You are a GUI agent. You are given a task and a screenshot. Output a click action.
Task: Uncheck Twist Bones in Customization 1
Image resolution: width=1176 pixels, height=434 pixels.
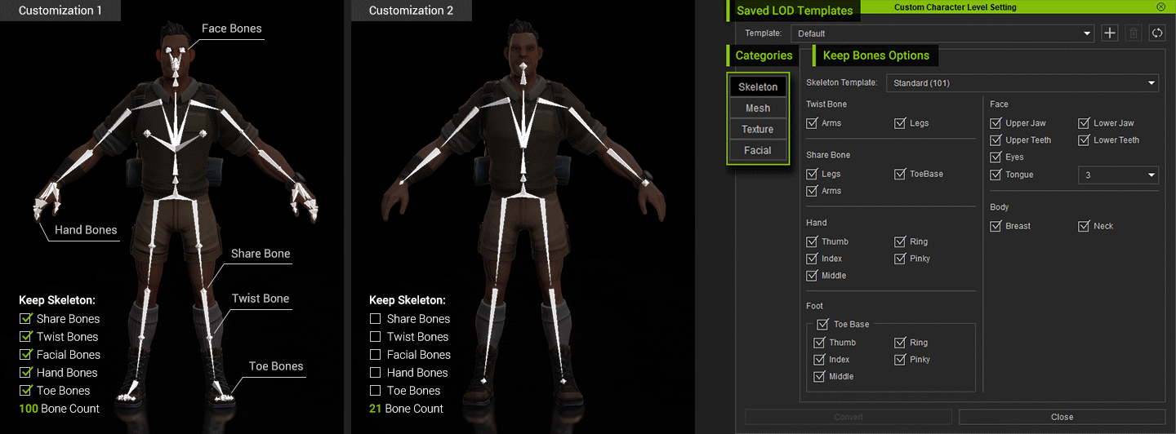(25, 337)
